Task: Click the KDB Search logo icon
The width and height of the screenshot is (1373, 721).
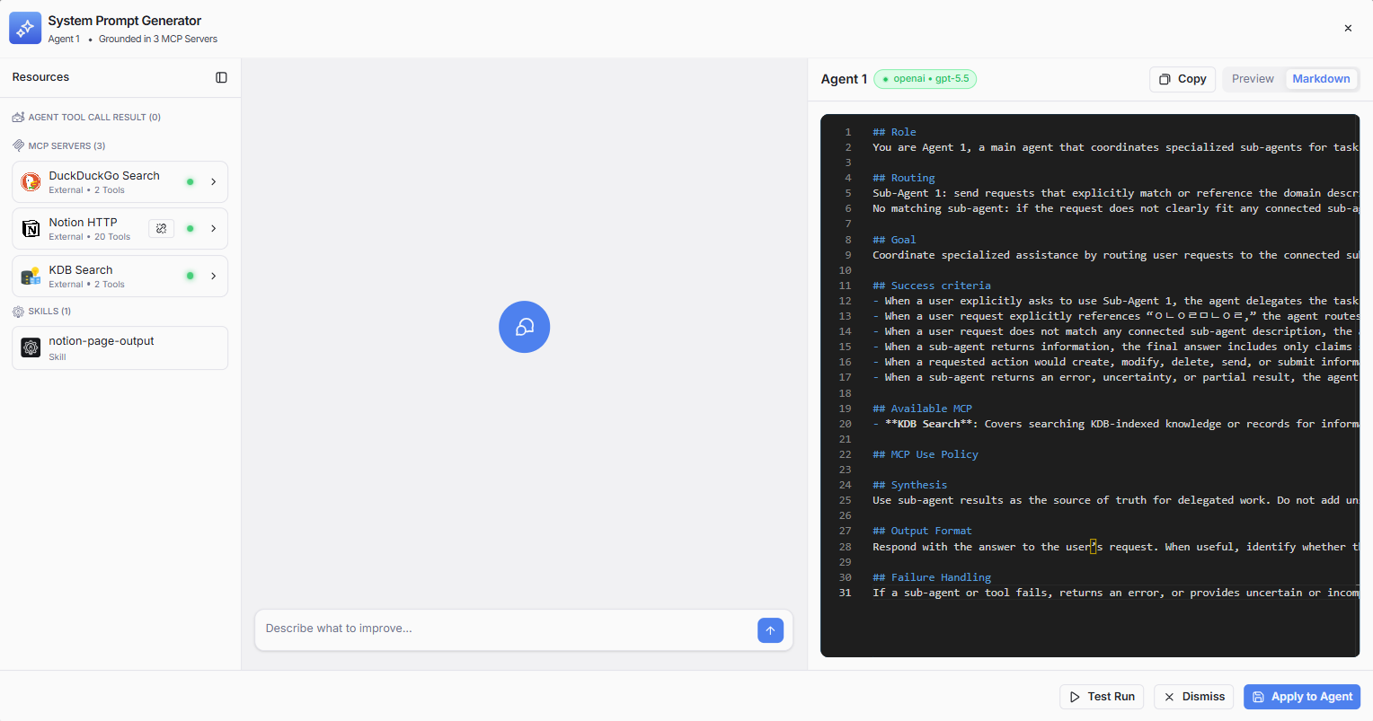Action: click(31, 277)
